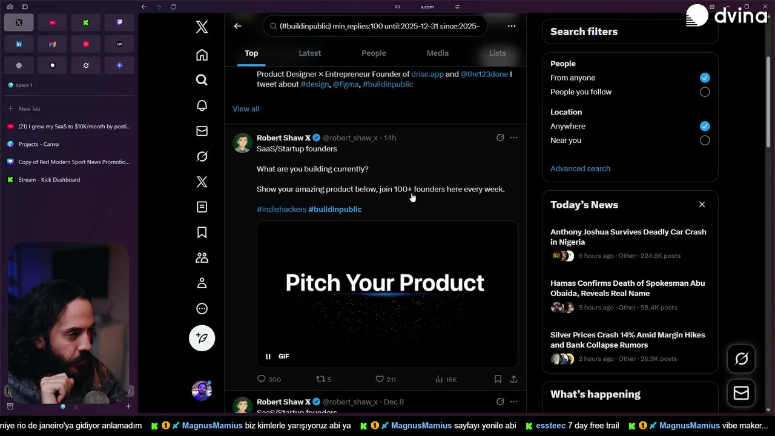The width and height of the screenshot is (775, 436).
Task: Switch to the Lists tab
Action: coord(498,53)
